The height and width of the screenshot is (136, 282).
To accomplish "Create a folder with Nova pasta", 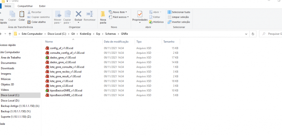I will click(x=103, y=18).
